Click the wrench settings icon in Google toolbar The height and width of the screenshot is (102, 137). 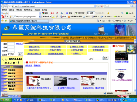click(x=122, y=13)
